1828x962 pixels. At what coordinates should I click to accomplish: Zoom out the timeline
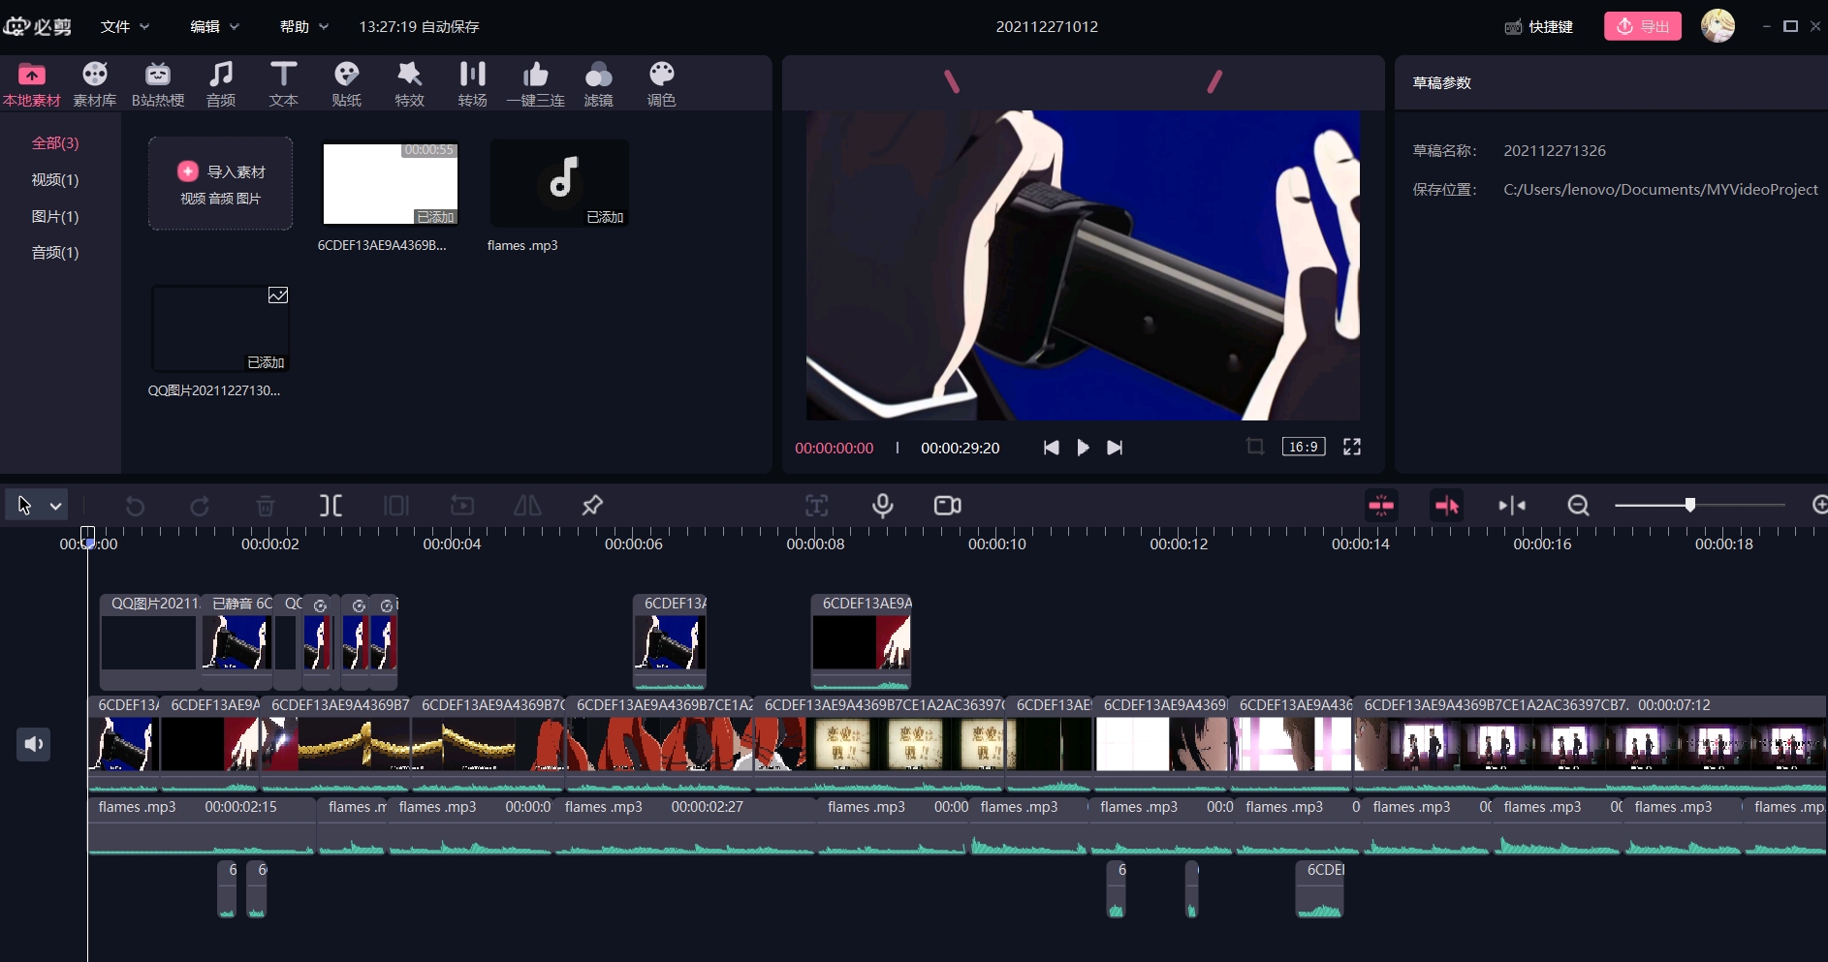point(1578,506)
